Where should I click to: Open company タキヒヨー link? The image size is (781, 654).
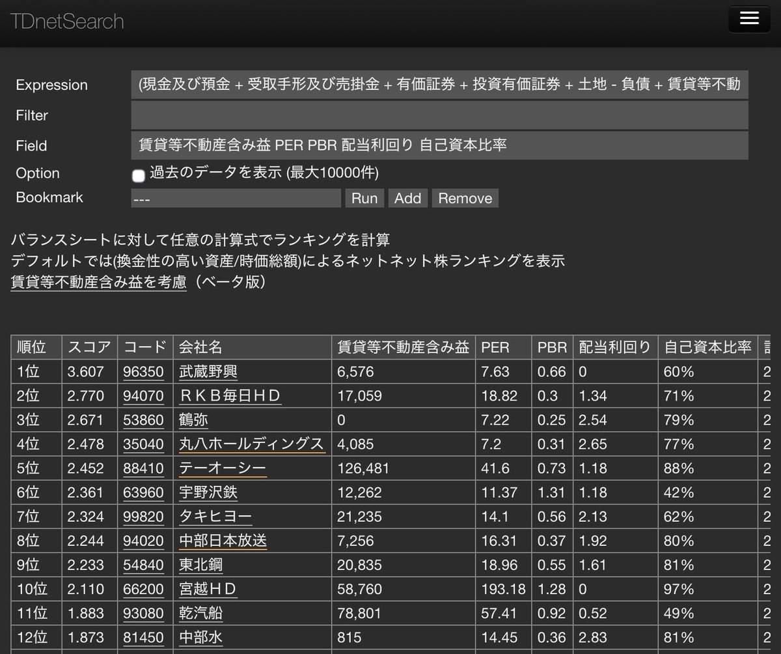click(215, 517)
